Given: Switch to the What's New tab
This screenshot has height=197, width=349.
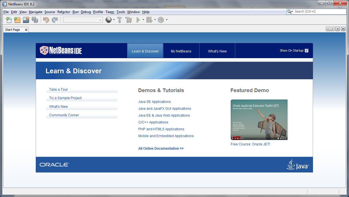Looking at the screenshot, I should click(x=217, y=51).
